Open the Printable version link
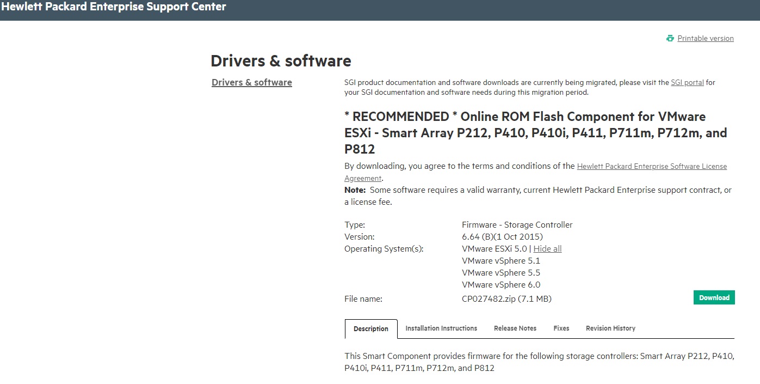Viewport: 760px width, 384px height. pos(706,38)
